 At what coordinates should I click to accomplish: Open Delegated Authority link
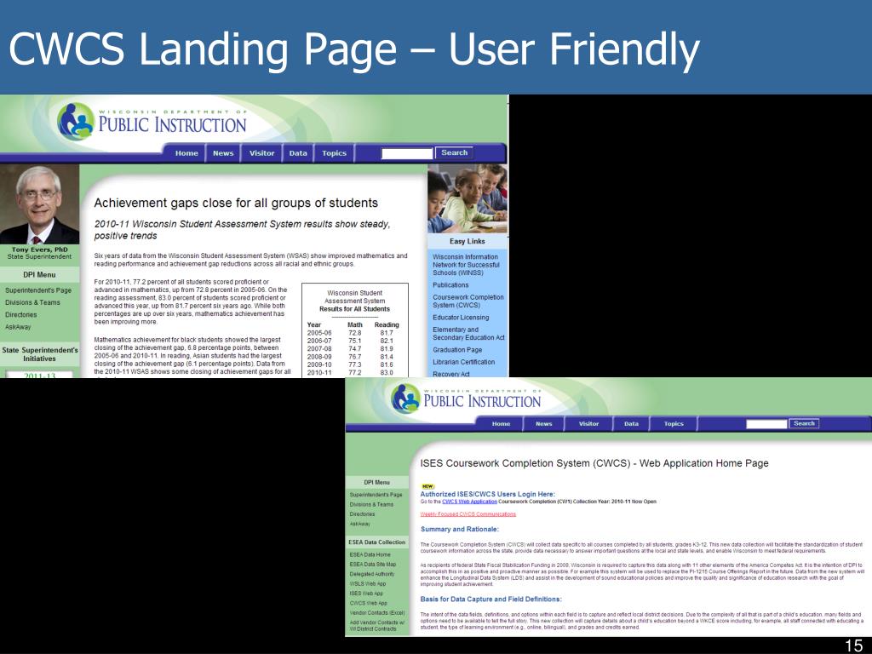(371, 574)
